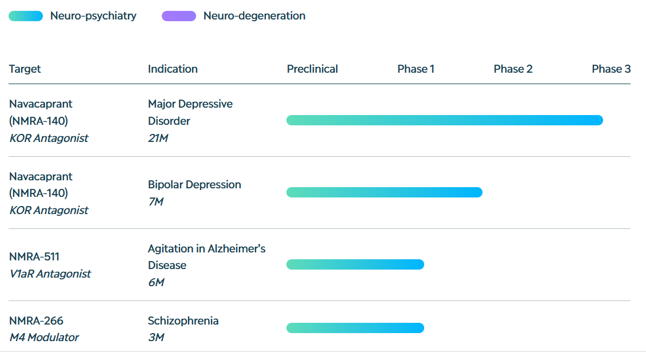The width and height of the screenshot is (646, 352).
Task: Click the Major Depressive Disorder progress bar
Action: pos(444,120)
